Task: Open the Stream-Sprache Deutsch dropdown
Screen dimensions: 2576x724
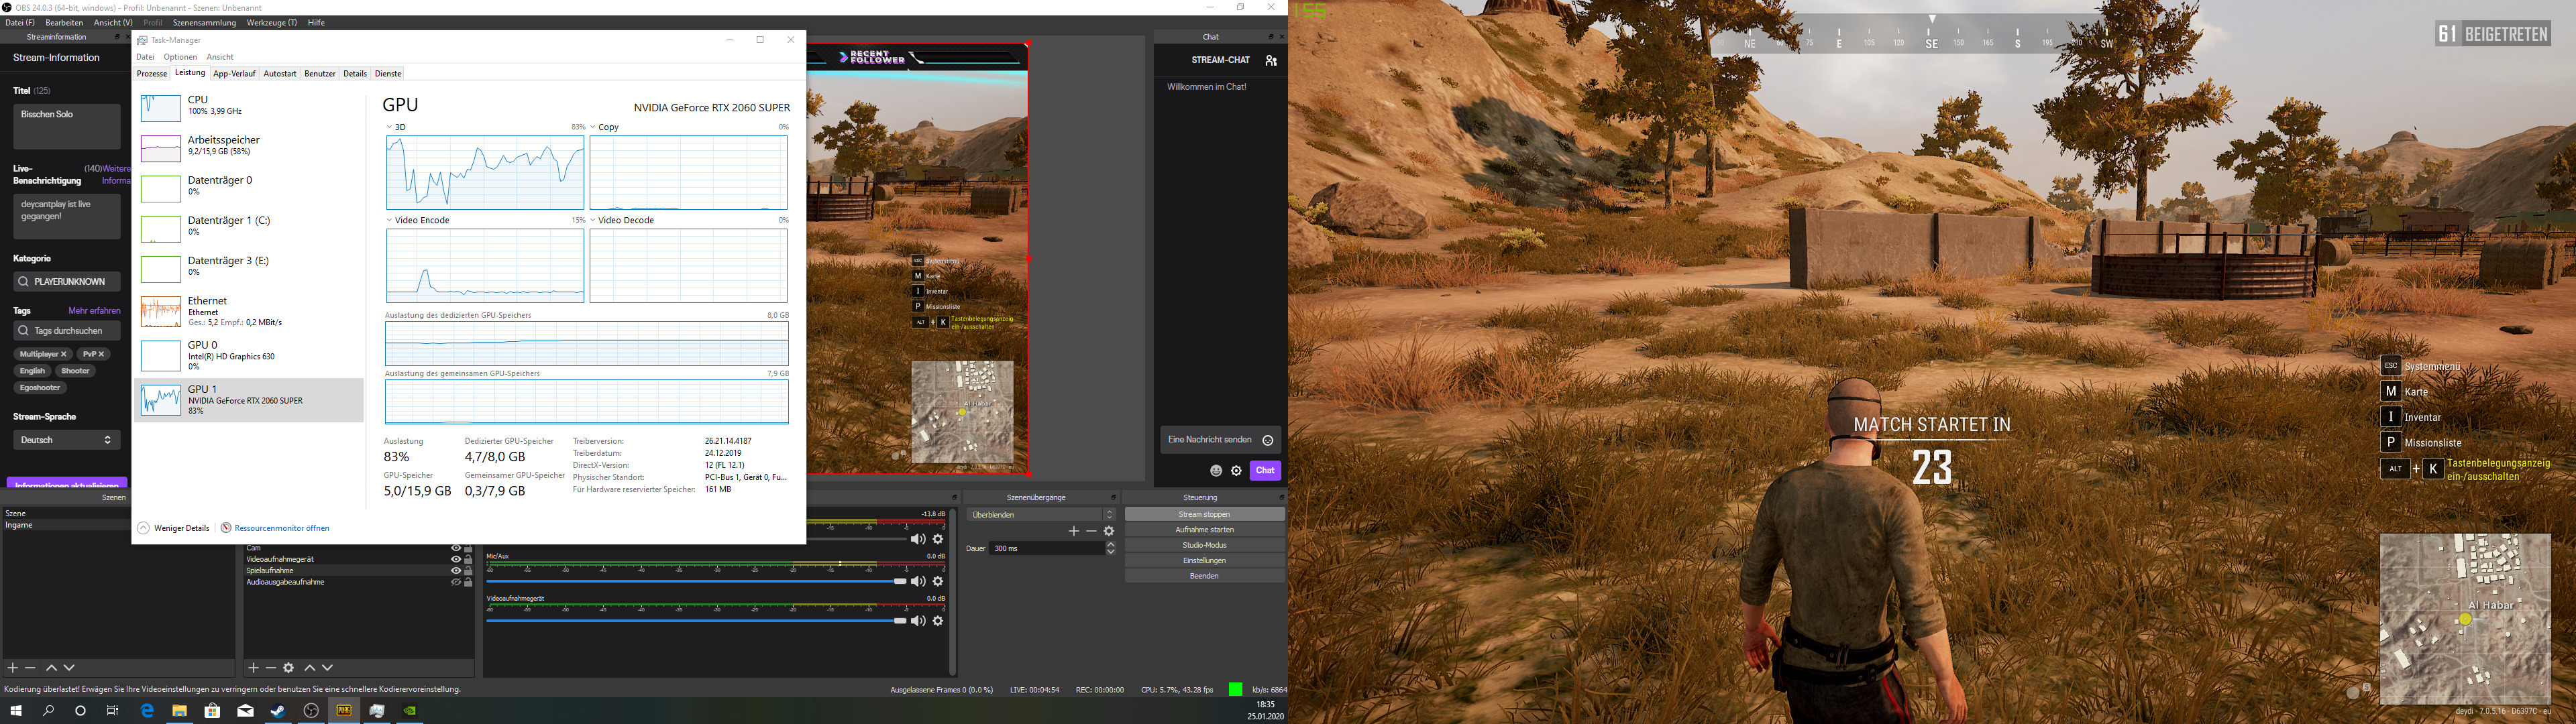Action: pyautogui.click(x=66, y=440)
